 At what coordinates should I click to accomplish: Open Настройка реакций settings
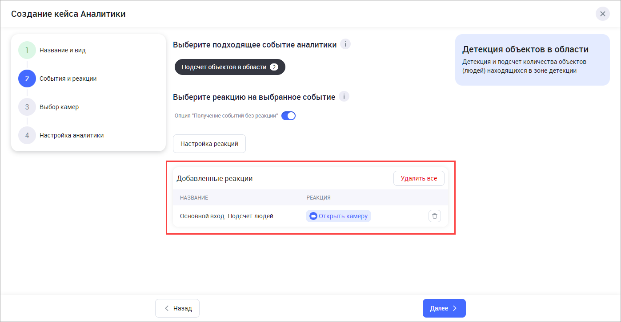click(209, 144)
